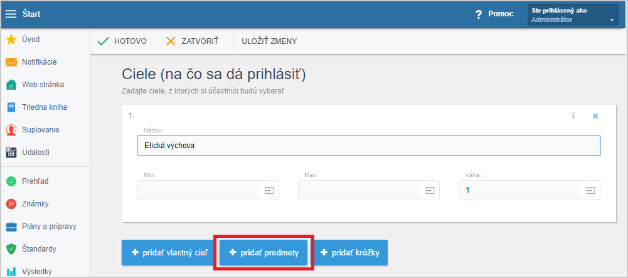Click the Názov field containing Etická výchova

368,146
